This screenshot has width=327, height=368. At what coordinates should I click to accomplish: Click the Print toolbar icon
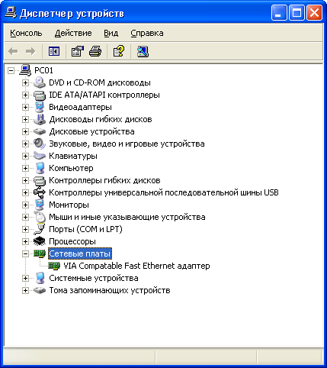click(95, 51)
